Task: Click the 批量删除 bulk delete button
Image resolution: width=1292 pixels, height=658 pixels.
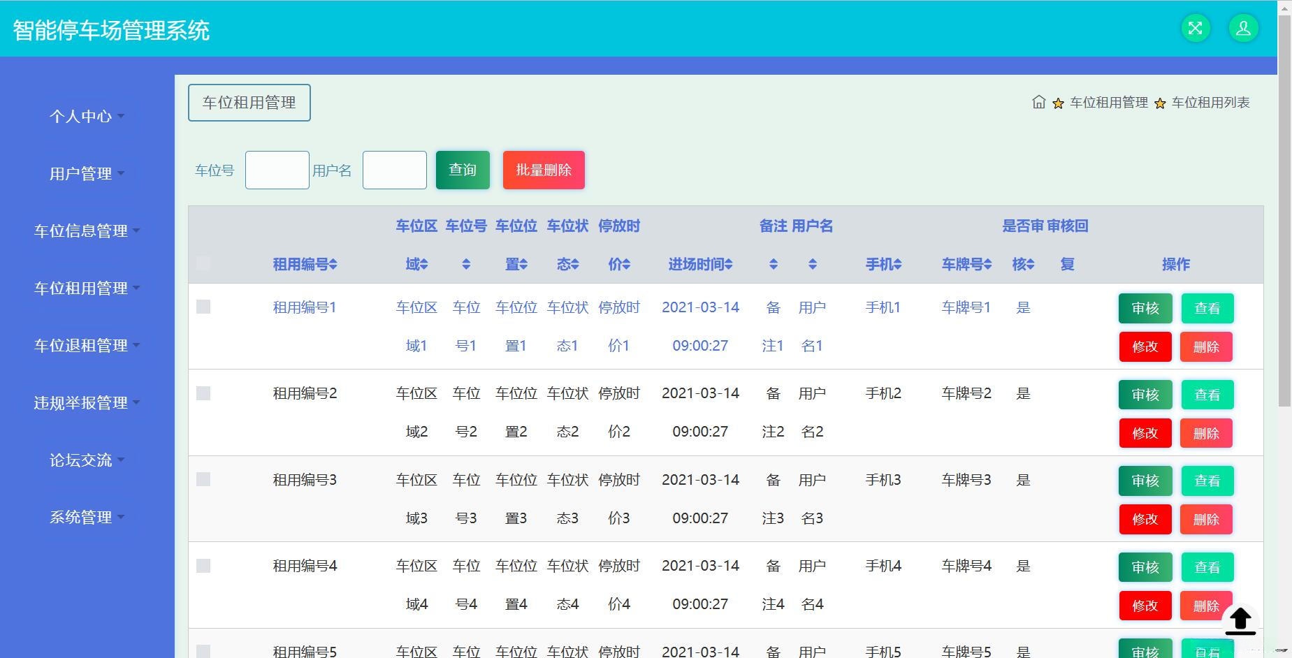Action: pos(544,170)
